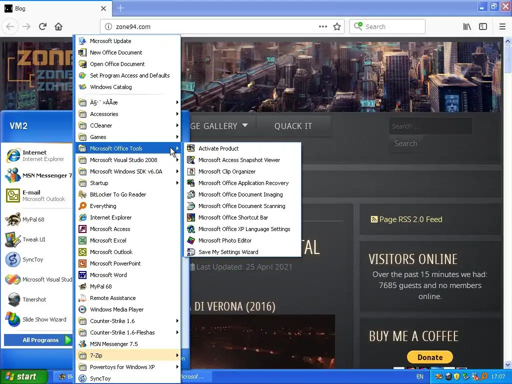Expand the Startup program folder
This screenshot has width=512, height=384.
(128, 183)
